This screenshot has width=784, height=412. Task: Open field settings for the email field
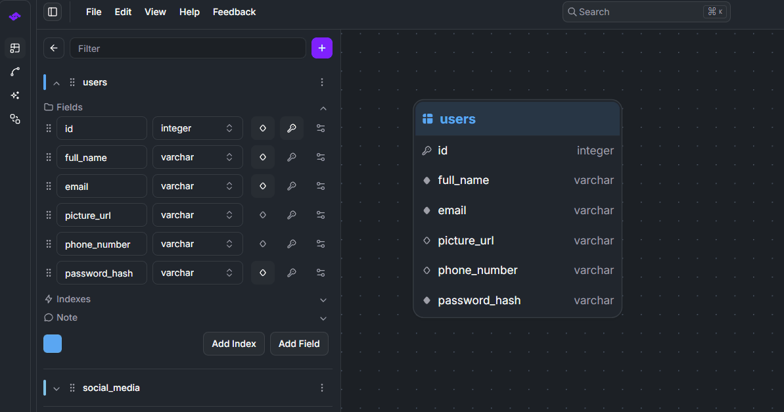click(x=321, y=186)
